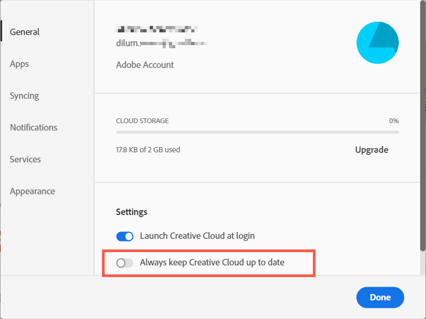Click the blue profile avatar icon

[377, 42]
